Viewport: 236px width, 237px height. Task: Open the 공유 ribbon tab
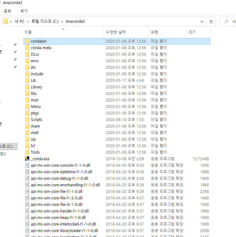[7, 11]
